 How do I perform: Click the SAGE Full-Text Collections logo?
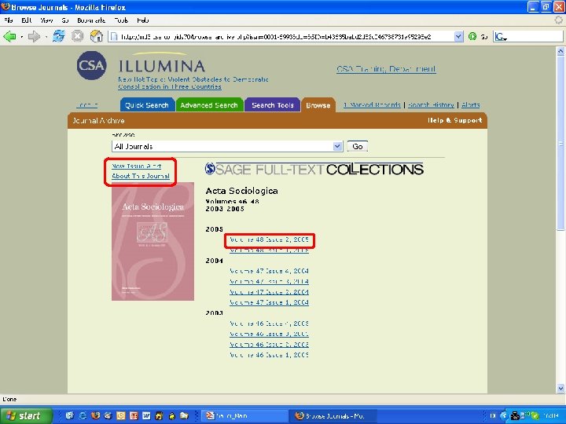(x=314, y=169)
